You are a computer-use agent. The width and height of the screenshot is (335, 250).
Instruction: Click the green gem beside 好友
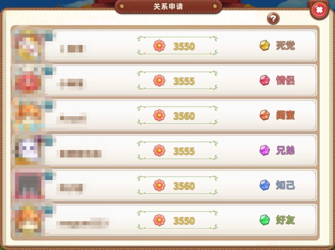265,220
